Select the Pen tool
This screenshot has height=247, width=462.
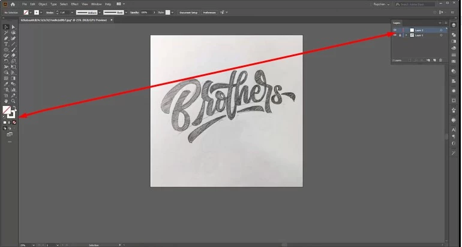click(x=6, y=38)
